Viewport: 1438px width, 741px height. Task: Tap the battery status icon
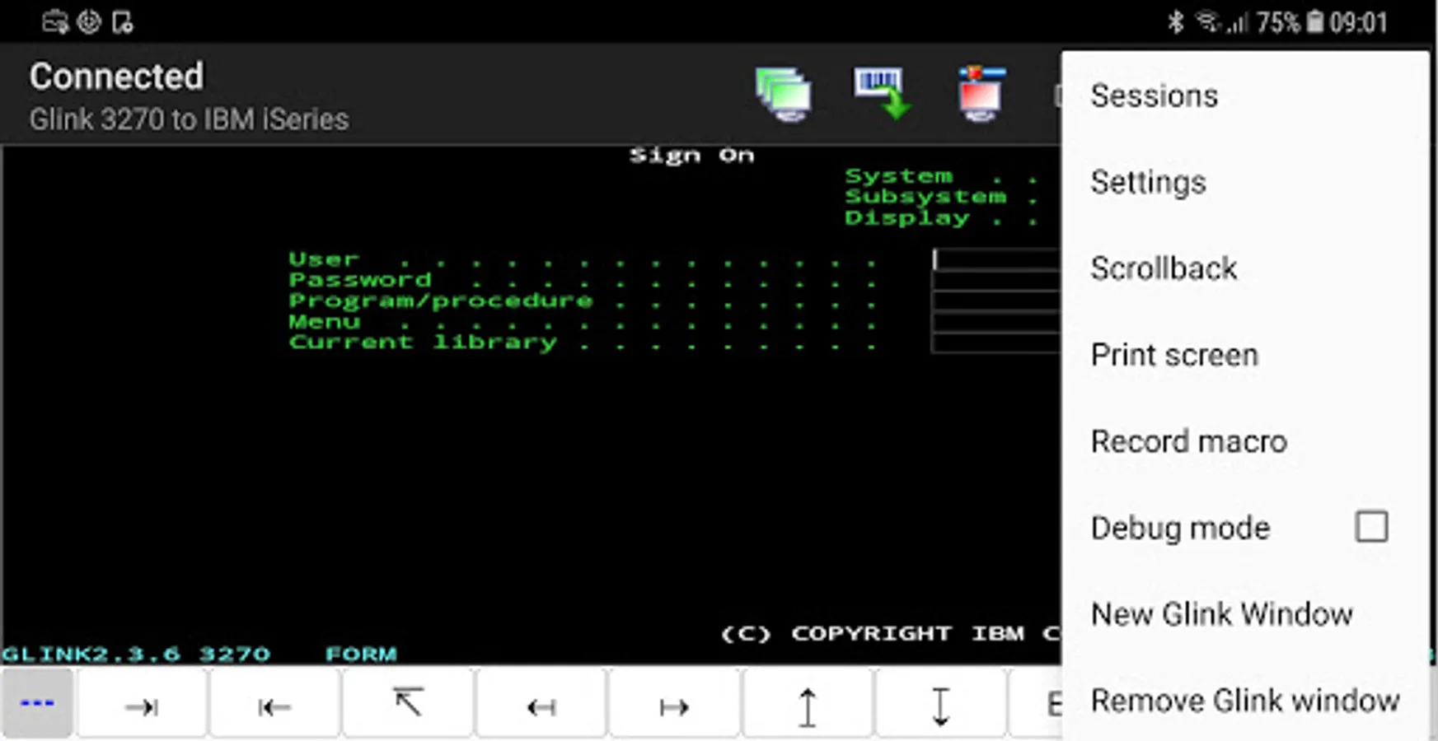[x=1315, y=21]
